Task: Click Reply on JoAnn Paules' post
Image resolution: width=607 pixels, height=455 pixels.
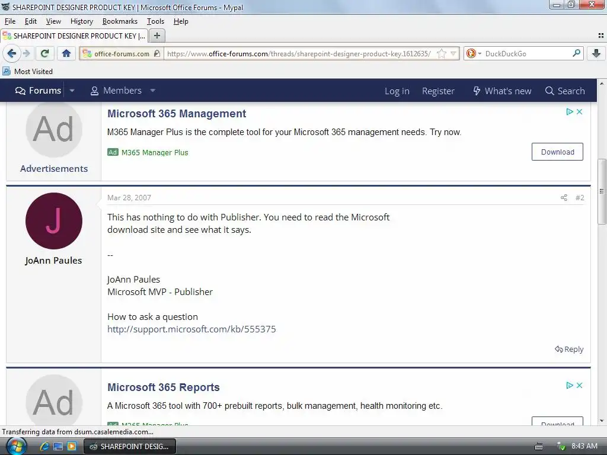Action: (569, 350)
